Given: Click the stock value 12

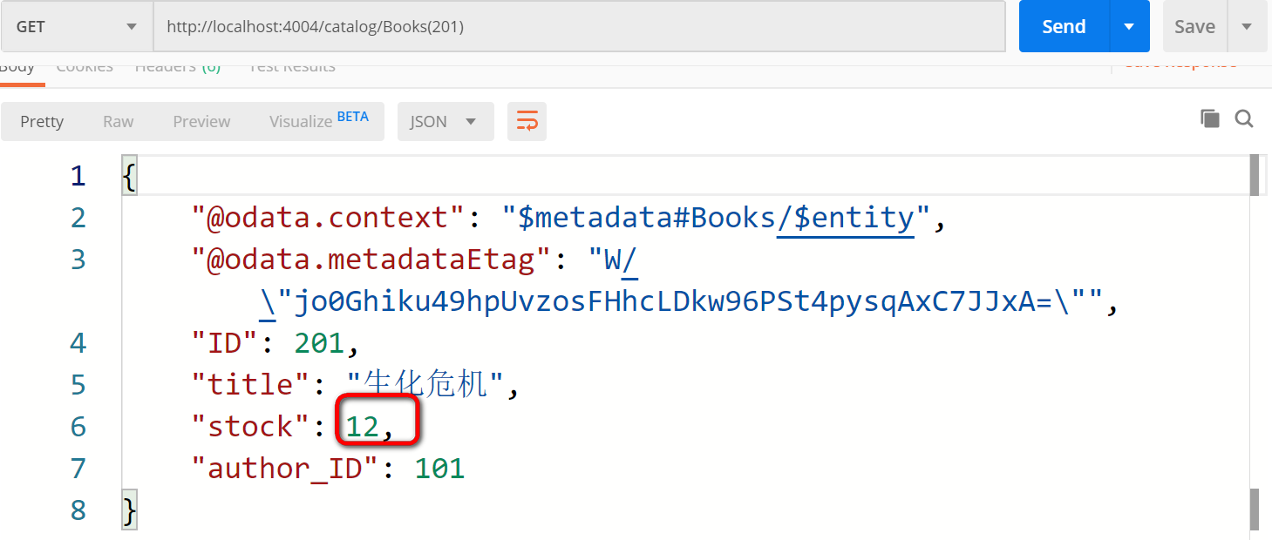Looking at the screenshot, I should (x=363, y=426).
